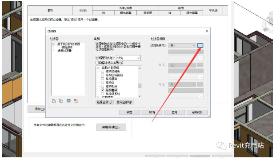Click category list scrollbar down arrow
This screenshot has width=276, height=160.
(140, 96)
